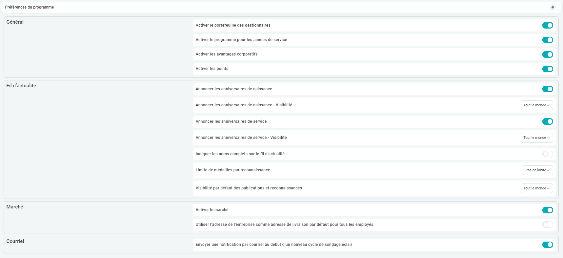Open anniversaires de naissance Visibilité dropdown
Viewport: 563px width, 258px height.
click(x=536, y=105)
